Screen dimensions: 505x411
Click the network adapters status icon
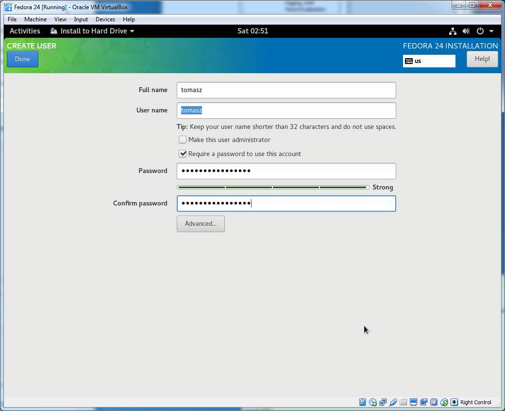point(383,402)
